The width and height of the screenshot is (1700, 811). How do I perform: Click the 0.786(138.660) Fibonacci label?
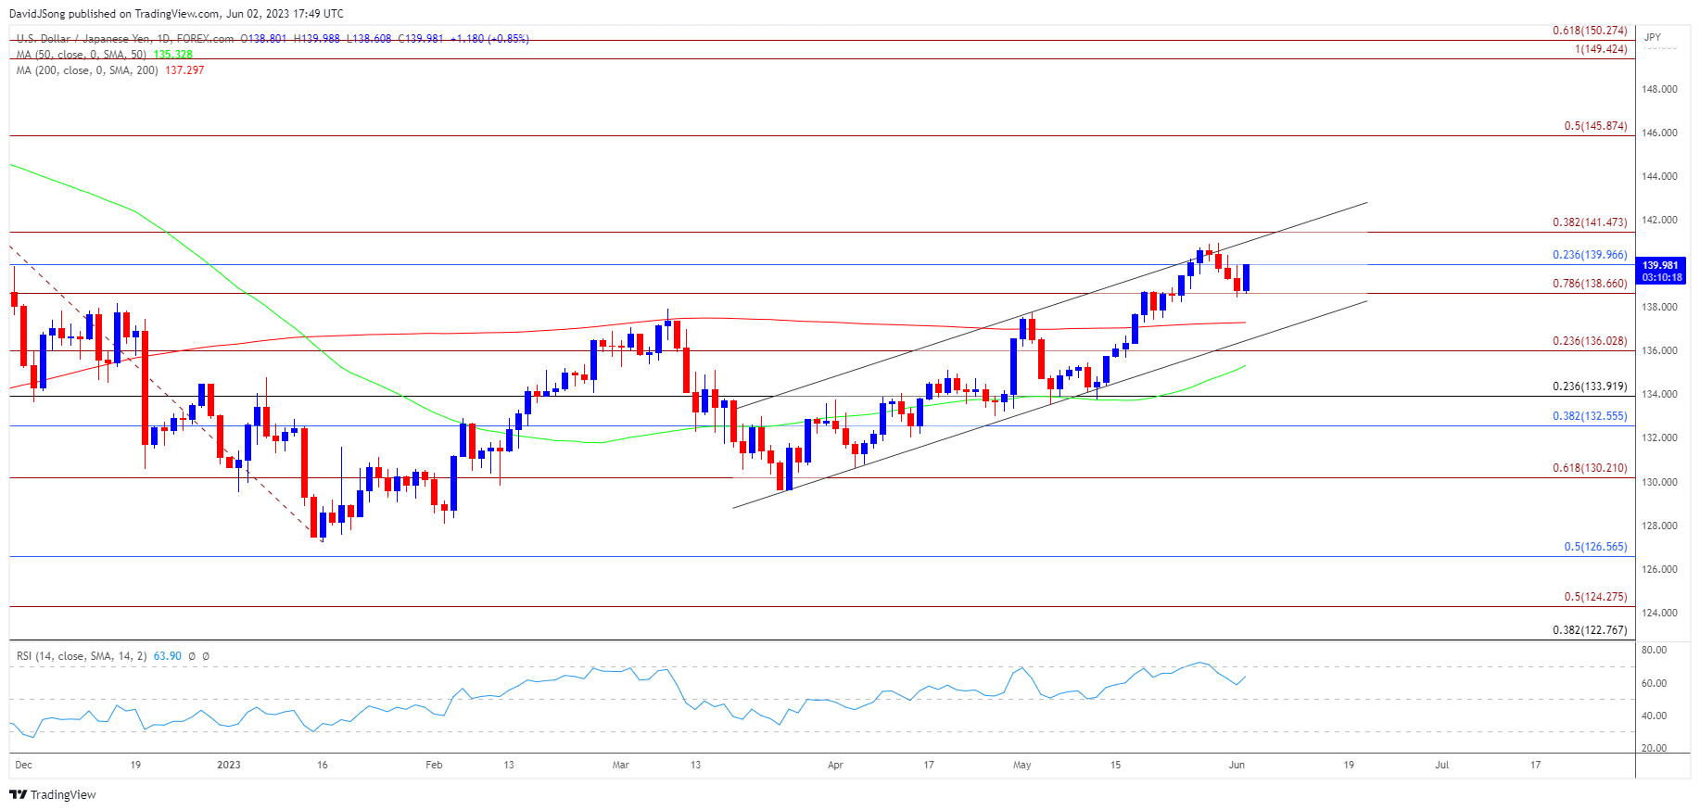point(1590,284)
